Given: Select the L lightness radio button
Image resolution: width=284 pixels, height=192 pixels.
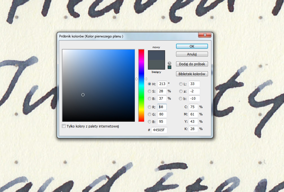Looking at the screenshot, I should pyautogui.click(x=181, y=84).
